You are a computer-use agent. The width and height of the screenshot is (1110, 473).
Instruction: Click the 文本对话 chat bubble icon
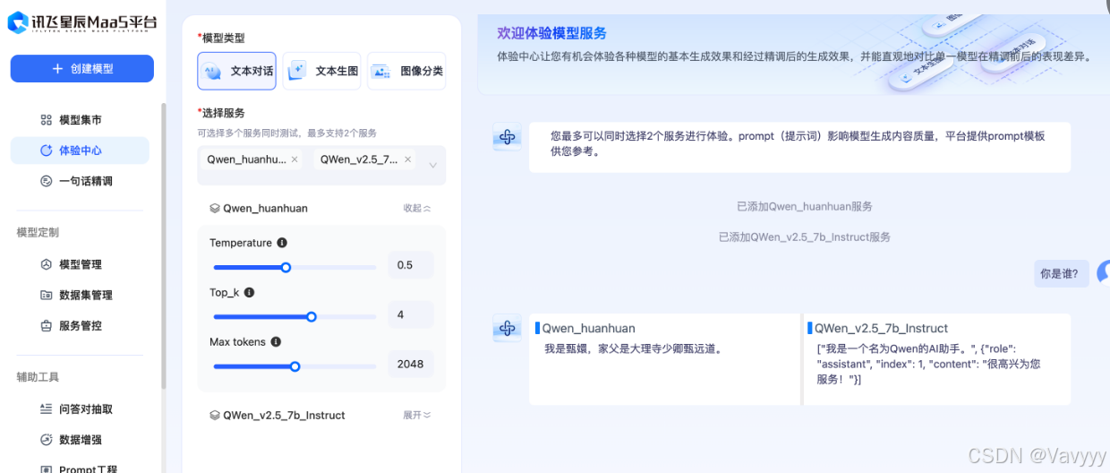point(213,72)
